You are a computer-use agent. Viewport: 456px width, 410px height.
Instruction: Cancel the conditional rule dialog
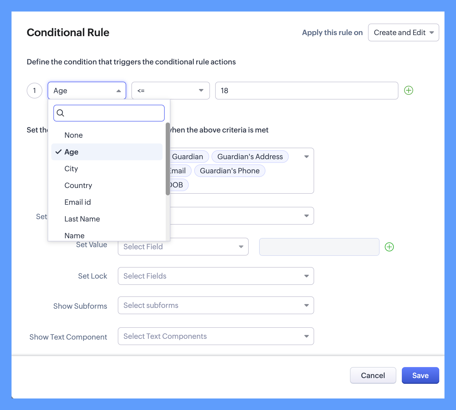pos(373,375)
